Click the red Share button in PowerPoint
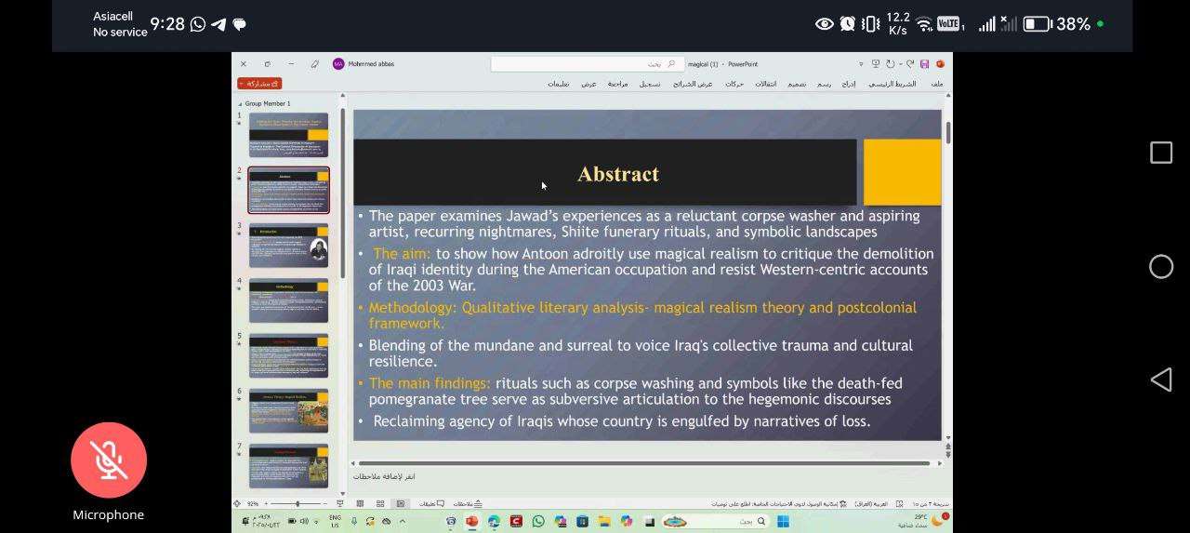Image resolution: width=1190 pixels, height=533 pixels. click(x=259, y=84)
